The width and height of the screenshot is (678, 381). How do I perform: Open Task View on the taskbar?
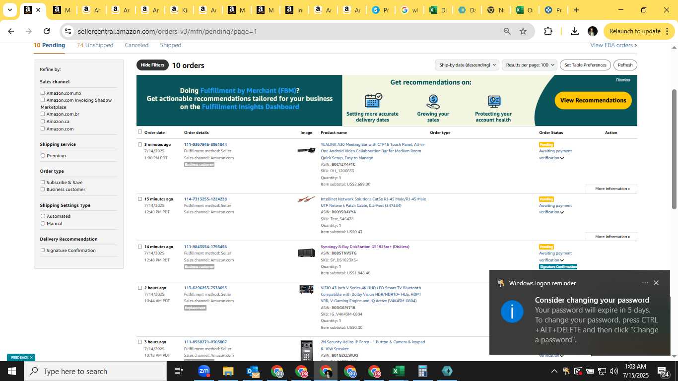179,371
